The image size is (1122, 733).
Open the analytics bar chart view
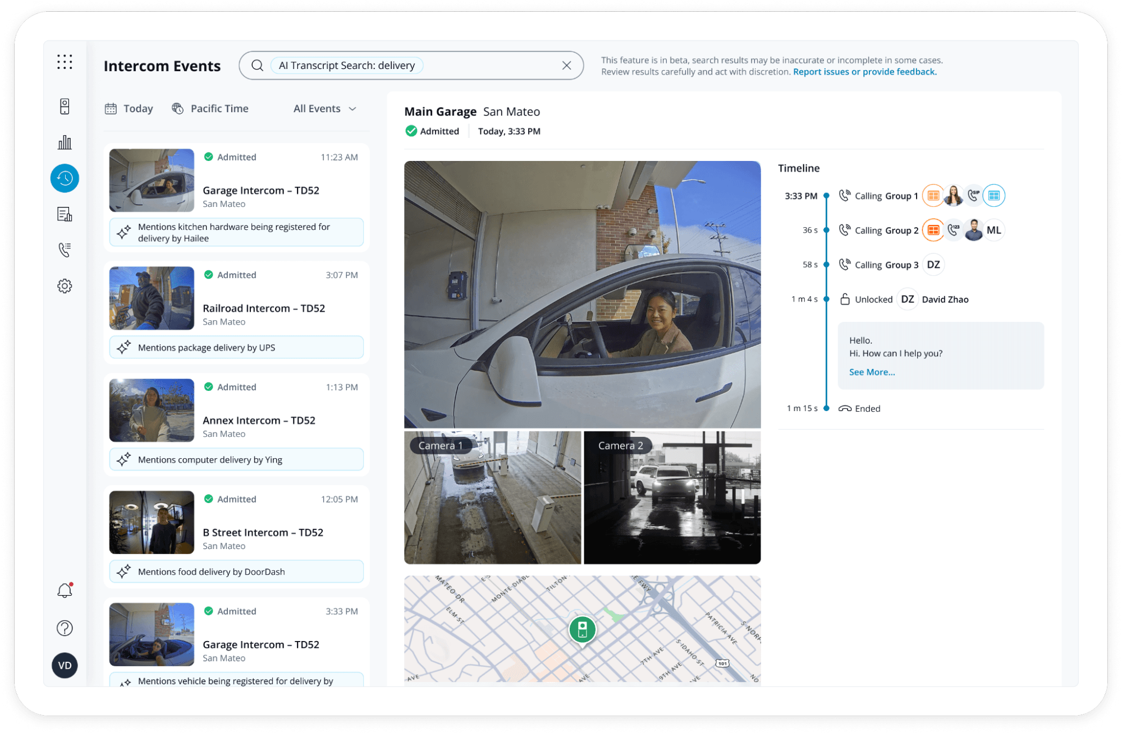[x=65, y=142]
